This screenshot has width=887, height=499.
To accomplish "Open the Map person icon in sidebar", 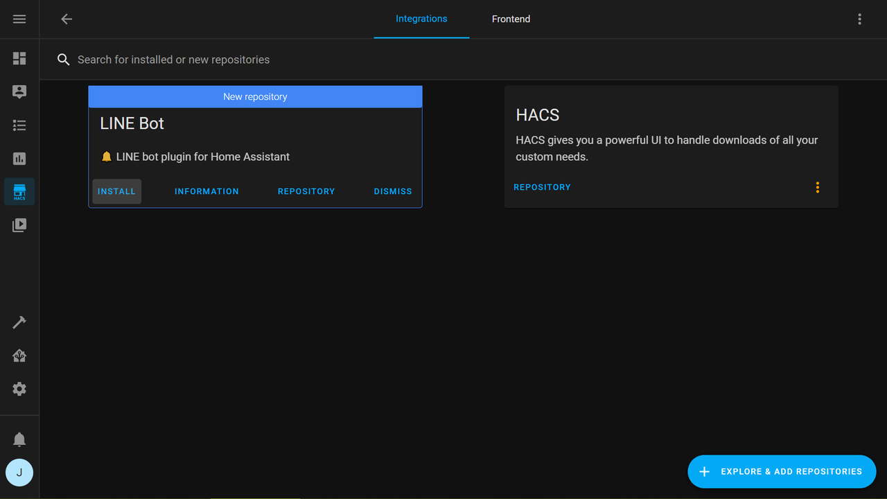I will pyautogui.click(x=19, y=91).
